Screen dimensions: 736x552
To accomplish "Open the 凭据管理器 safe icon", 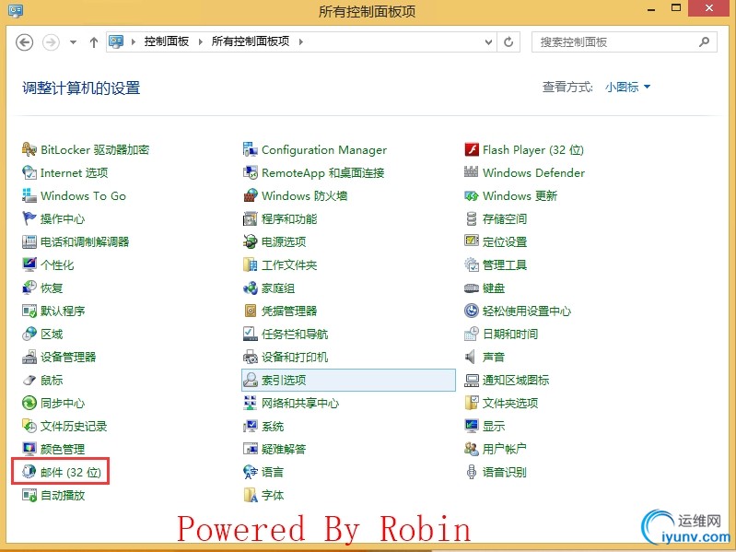I will 251,311.
